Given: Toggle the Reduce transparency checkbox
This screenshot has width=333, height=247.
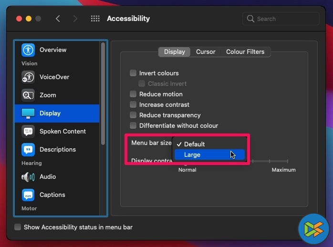Looking at the screenshot, I should 133,115.
